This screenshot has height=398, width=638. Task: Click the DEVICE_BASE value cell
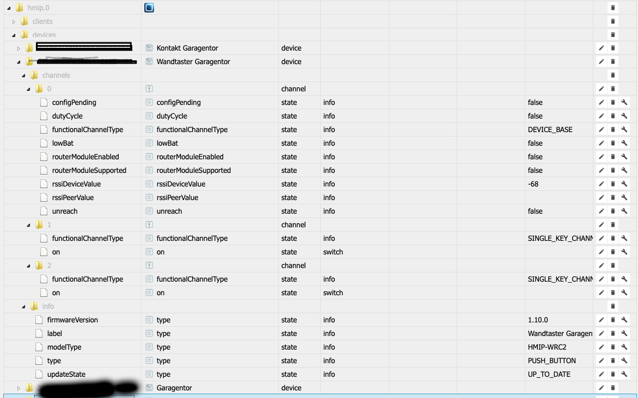550,130
